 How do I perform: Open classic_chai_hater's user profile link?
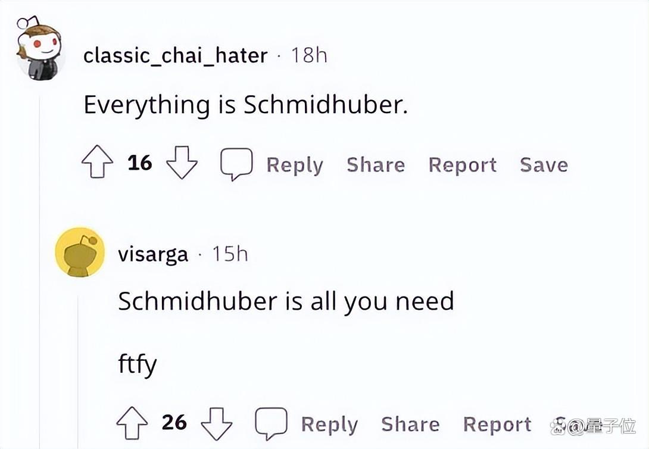(x=176, y=55)
